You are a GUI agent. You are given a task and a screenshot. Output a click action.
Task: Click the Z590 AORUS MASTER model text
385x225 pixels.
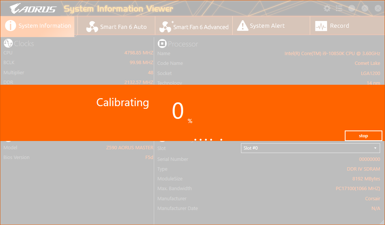[x=130, y=148]
